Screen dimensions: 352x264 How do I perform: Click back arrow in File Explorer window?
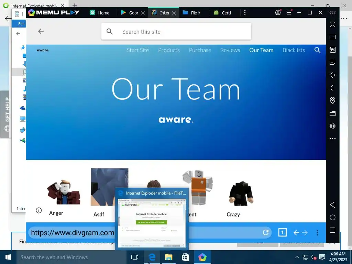click(18, 34)
